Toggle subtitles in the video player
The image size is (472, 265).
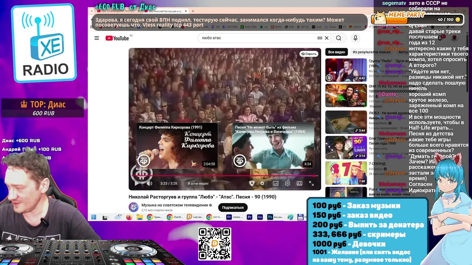[x=275, y=183]
